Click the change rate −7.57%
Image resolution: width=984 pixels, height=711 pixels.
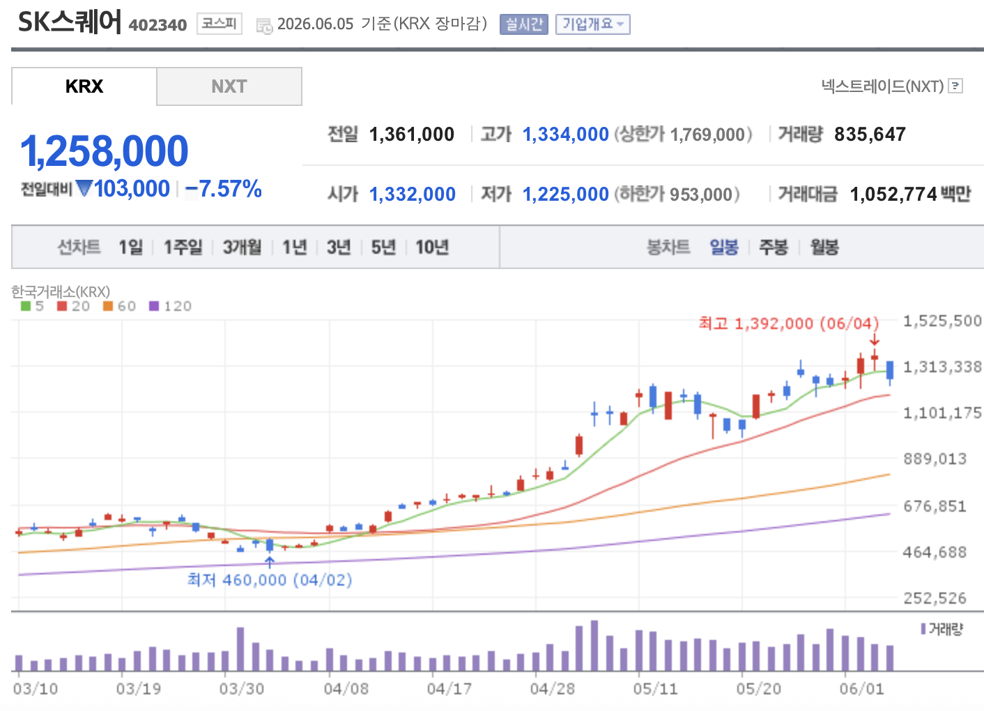[224, 188]
